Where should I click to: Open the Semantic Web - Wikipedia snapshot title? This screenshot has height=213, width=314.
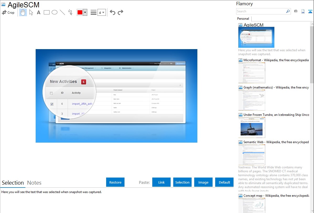click(x=276, y=142)
